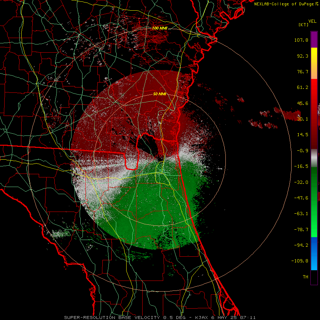The image size is (320, 320).
Task: Click the -16.5 velocity scale value
Action: tap(301, 166)
